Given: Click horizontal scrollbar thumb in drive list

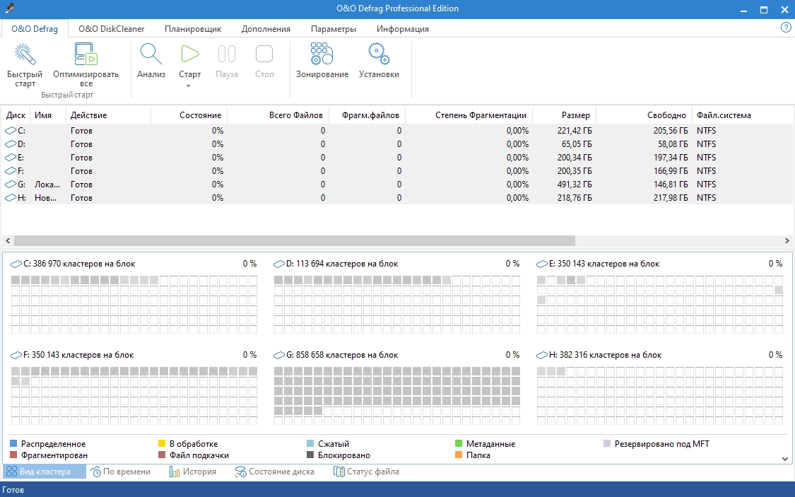Looking at the screenshot, I should point(295,240).
